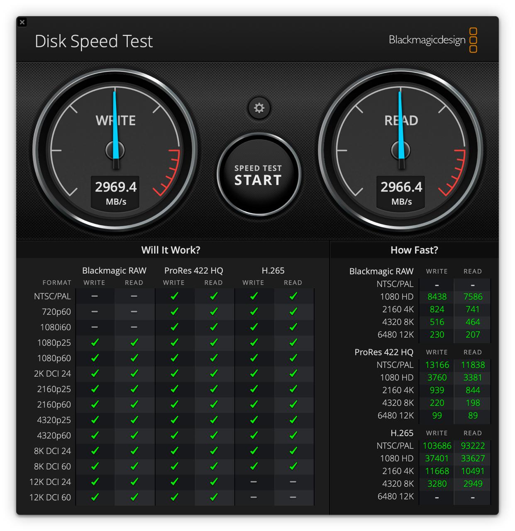Click the ProRes 422 HQ column header in Will It Work
This screenshot has width=515, height=531.
coord(193,270)
